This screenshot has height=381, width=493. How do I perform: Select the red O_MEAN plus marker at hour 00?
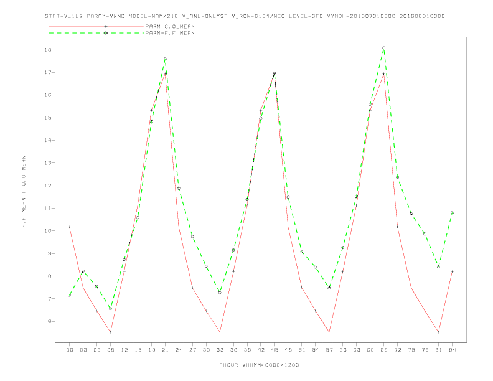tap(70, 227)
